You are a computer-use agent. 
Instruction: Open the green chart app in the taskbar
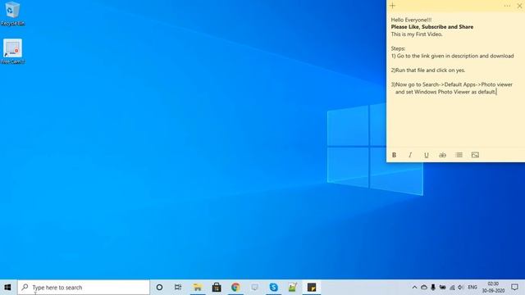click(x=293, y=288)
